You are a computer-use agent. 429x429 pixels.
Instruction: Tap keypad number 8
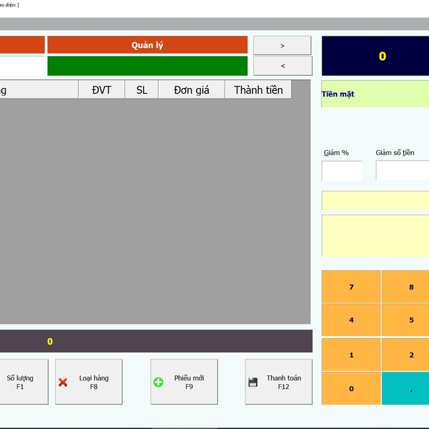click(405, 287)
